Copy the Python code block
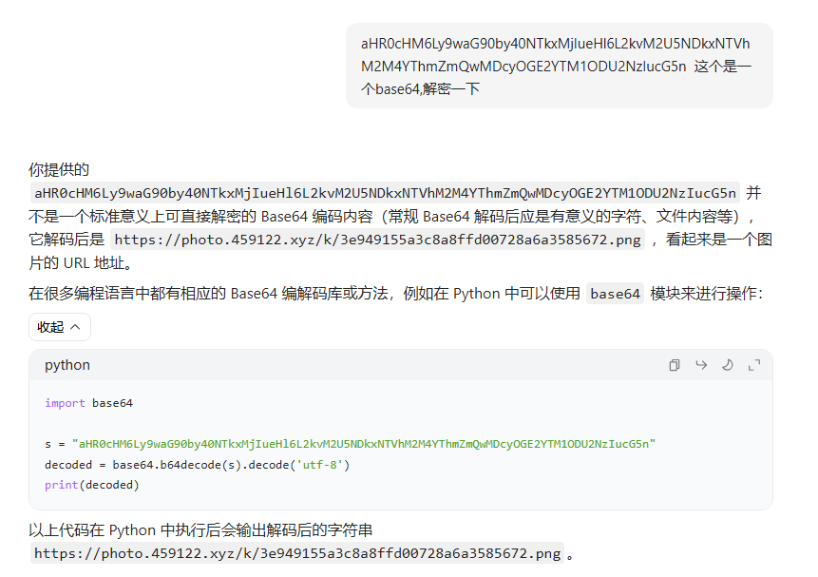Screen dimensions: 818x577 click(x=675, y=365)
